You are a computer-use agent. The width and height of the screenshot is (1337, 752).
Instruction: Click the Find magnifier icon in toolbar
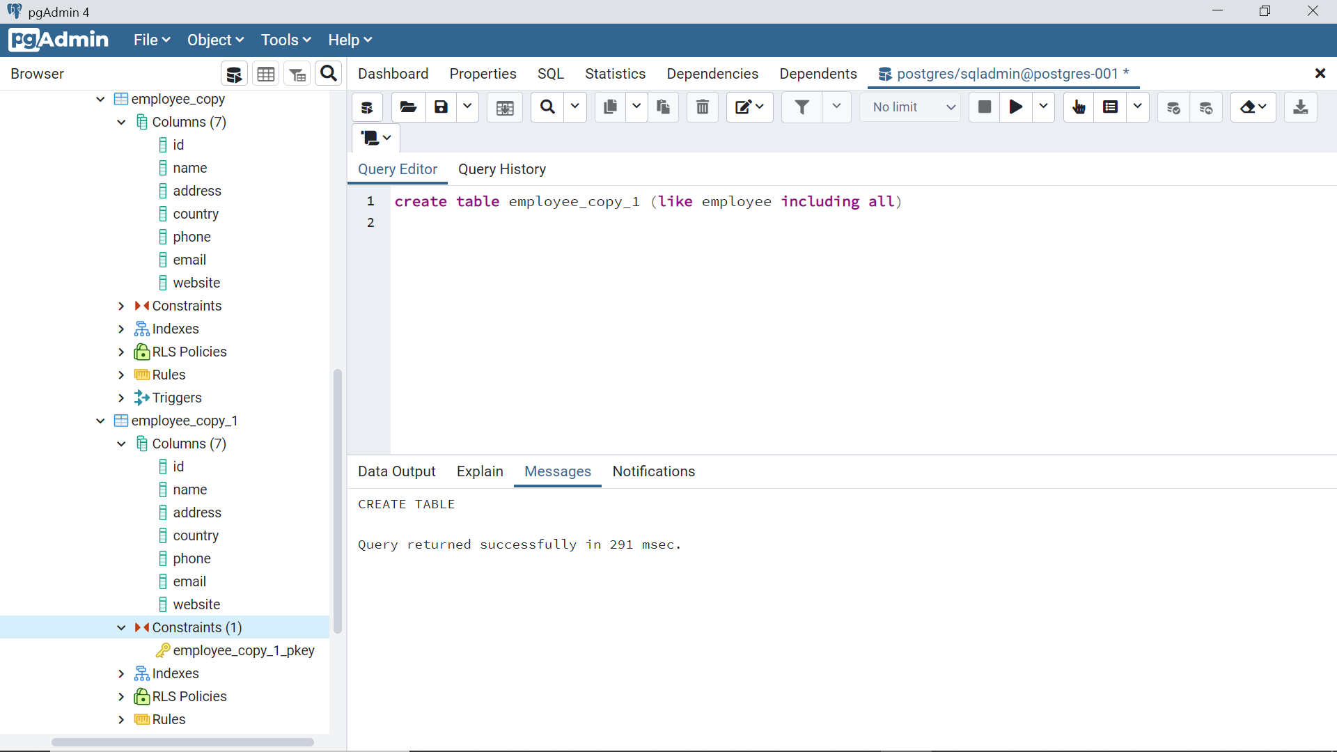[548, 107]
